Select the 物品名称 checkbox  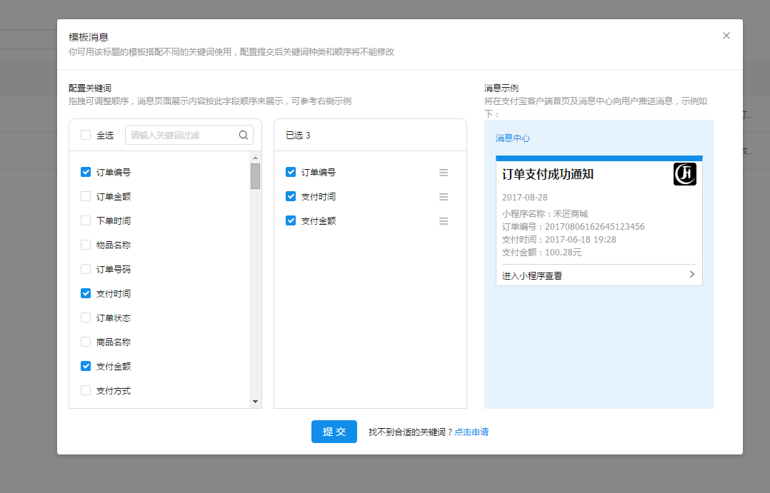(86, 245)
